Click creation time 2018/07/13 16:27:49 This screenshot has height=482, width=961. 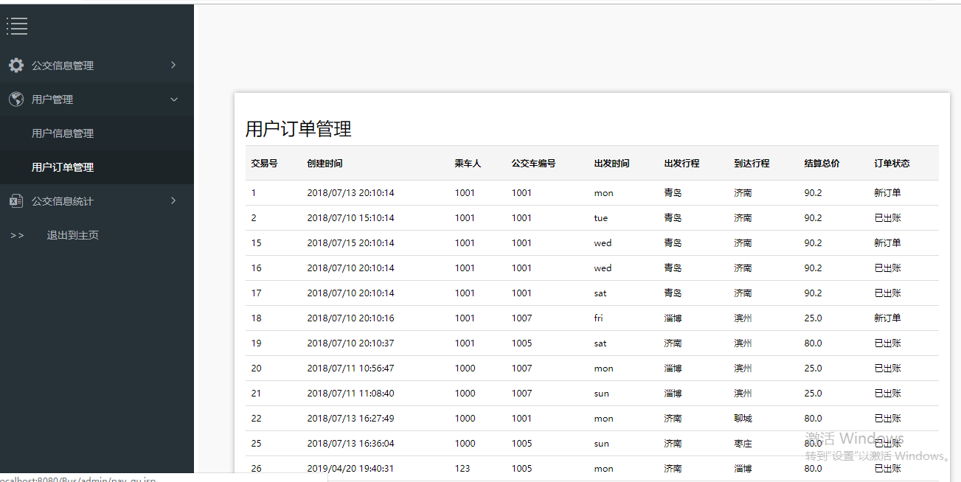[350, 419]
